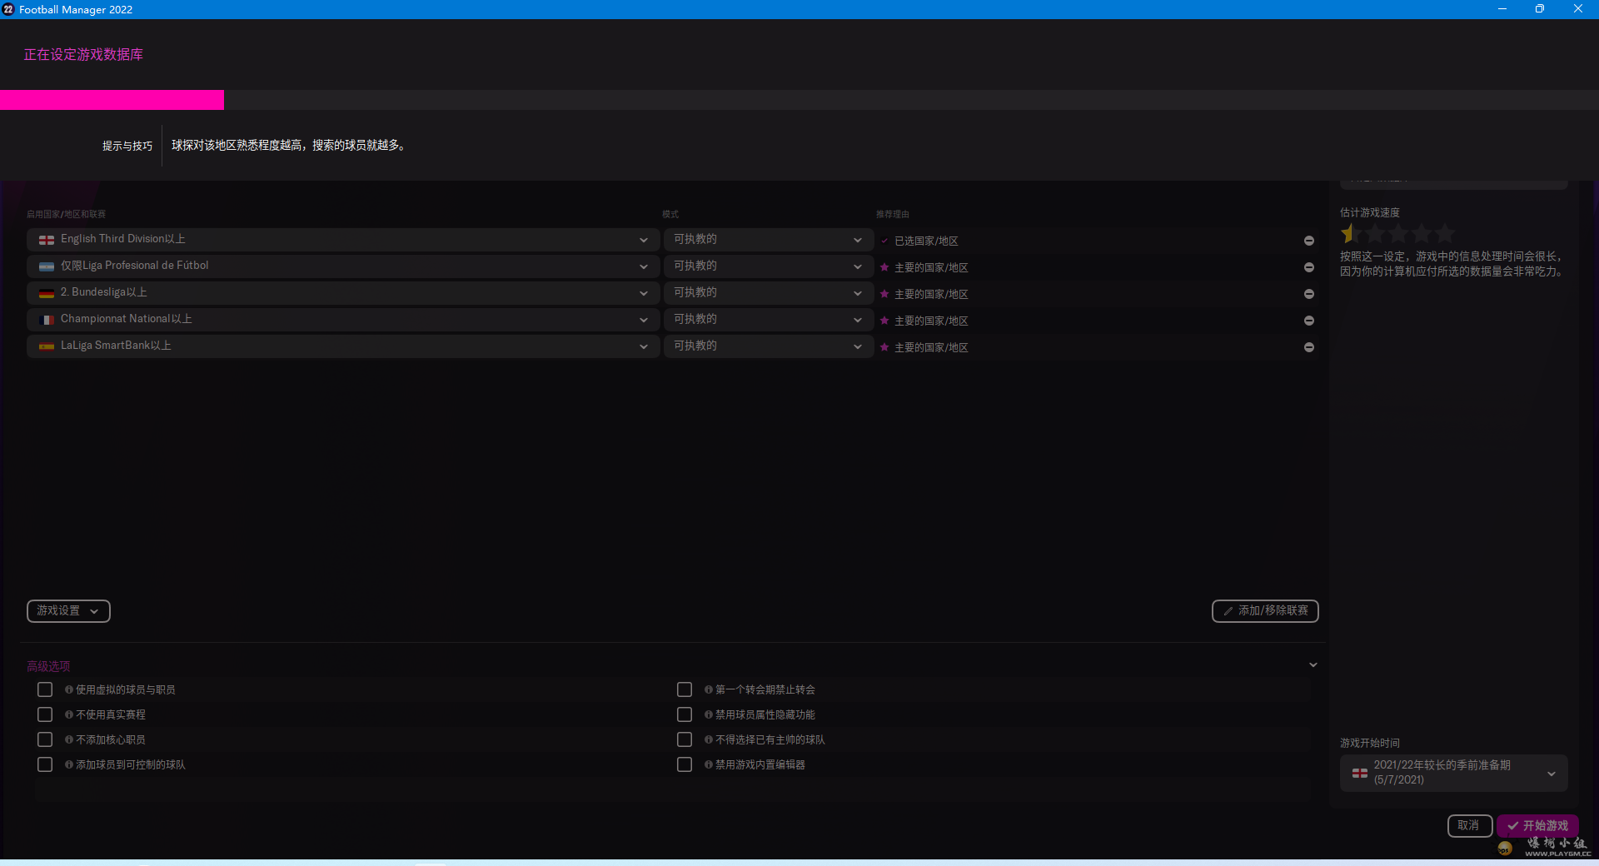This screenshot has width=1599, height=866.
Task: Click info icon for 添加球员到可控制的球队
Action: pos(69,764)
